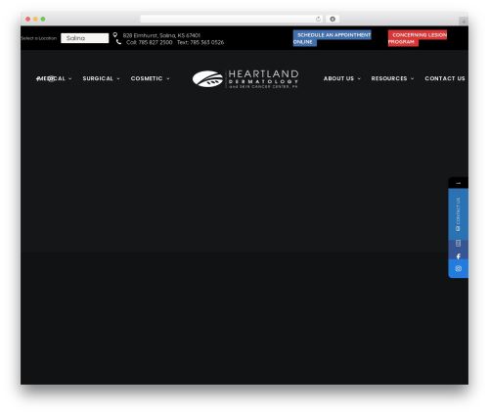Collapse side panel with the arrow icon
The image size is (489, 414).
(x=458, y=183)
